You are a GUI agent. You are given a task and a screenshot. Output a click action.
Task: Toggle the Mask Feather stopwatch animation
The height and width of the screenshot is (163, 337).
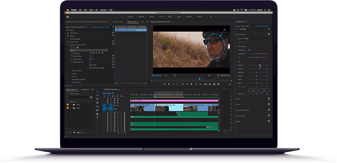click(x=72, y=56)
